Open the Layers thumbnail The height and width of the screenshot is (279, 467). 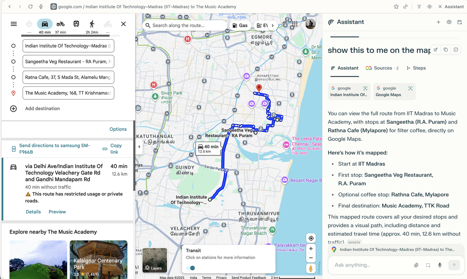click(x=154, y=260)
